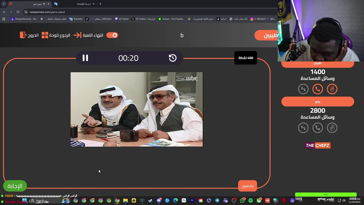Image resolution: width=364 pixels, height=205 pixels.
Task: Use the phone-call help for team بخير
Action: (x=318, y=128)
